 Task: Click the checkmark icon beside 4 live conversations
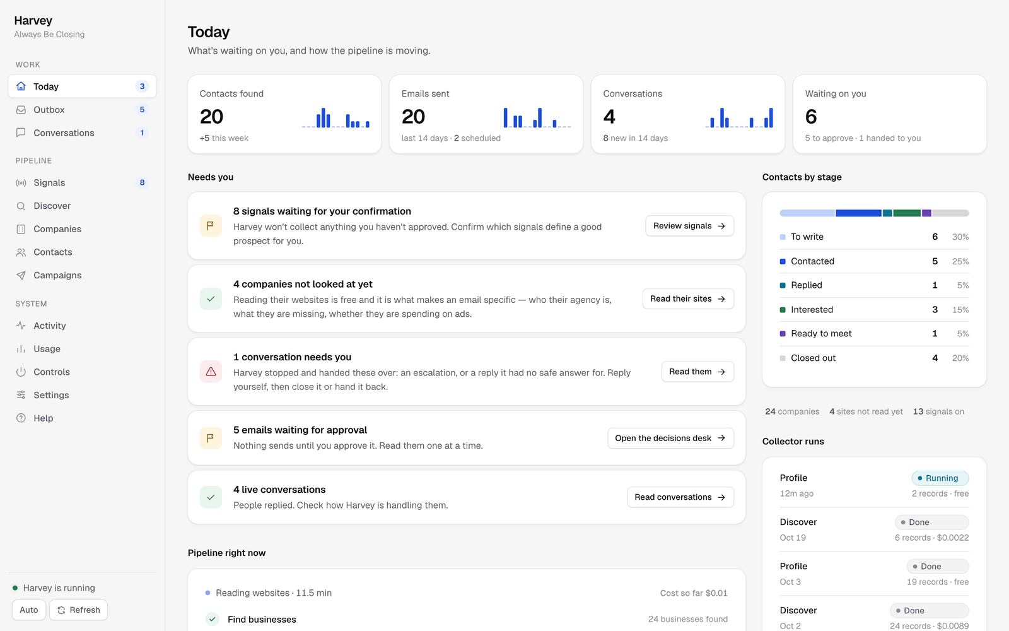click(211, 497)
